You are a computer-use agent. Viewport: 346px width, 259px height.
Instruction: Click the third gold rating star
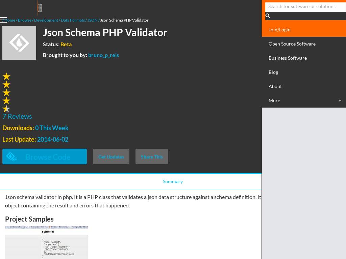pos(6,93)
